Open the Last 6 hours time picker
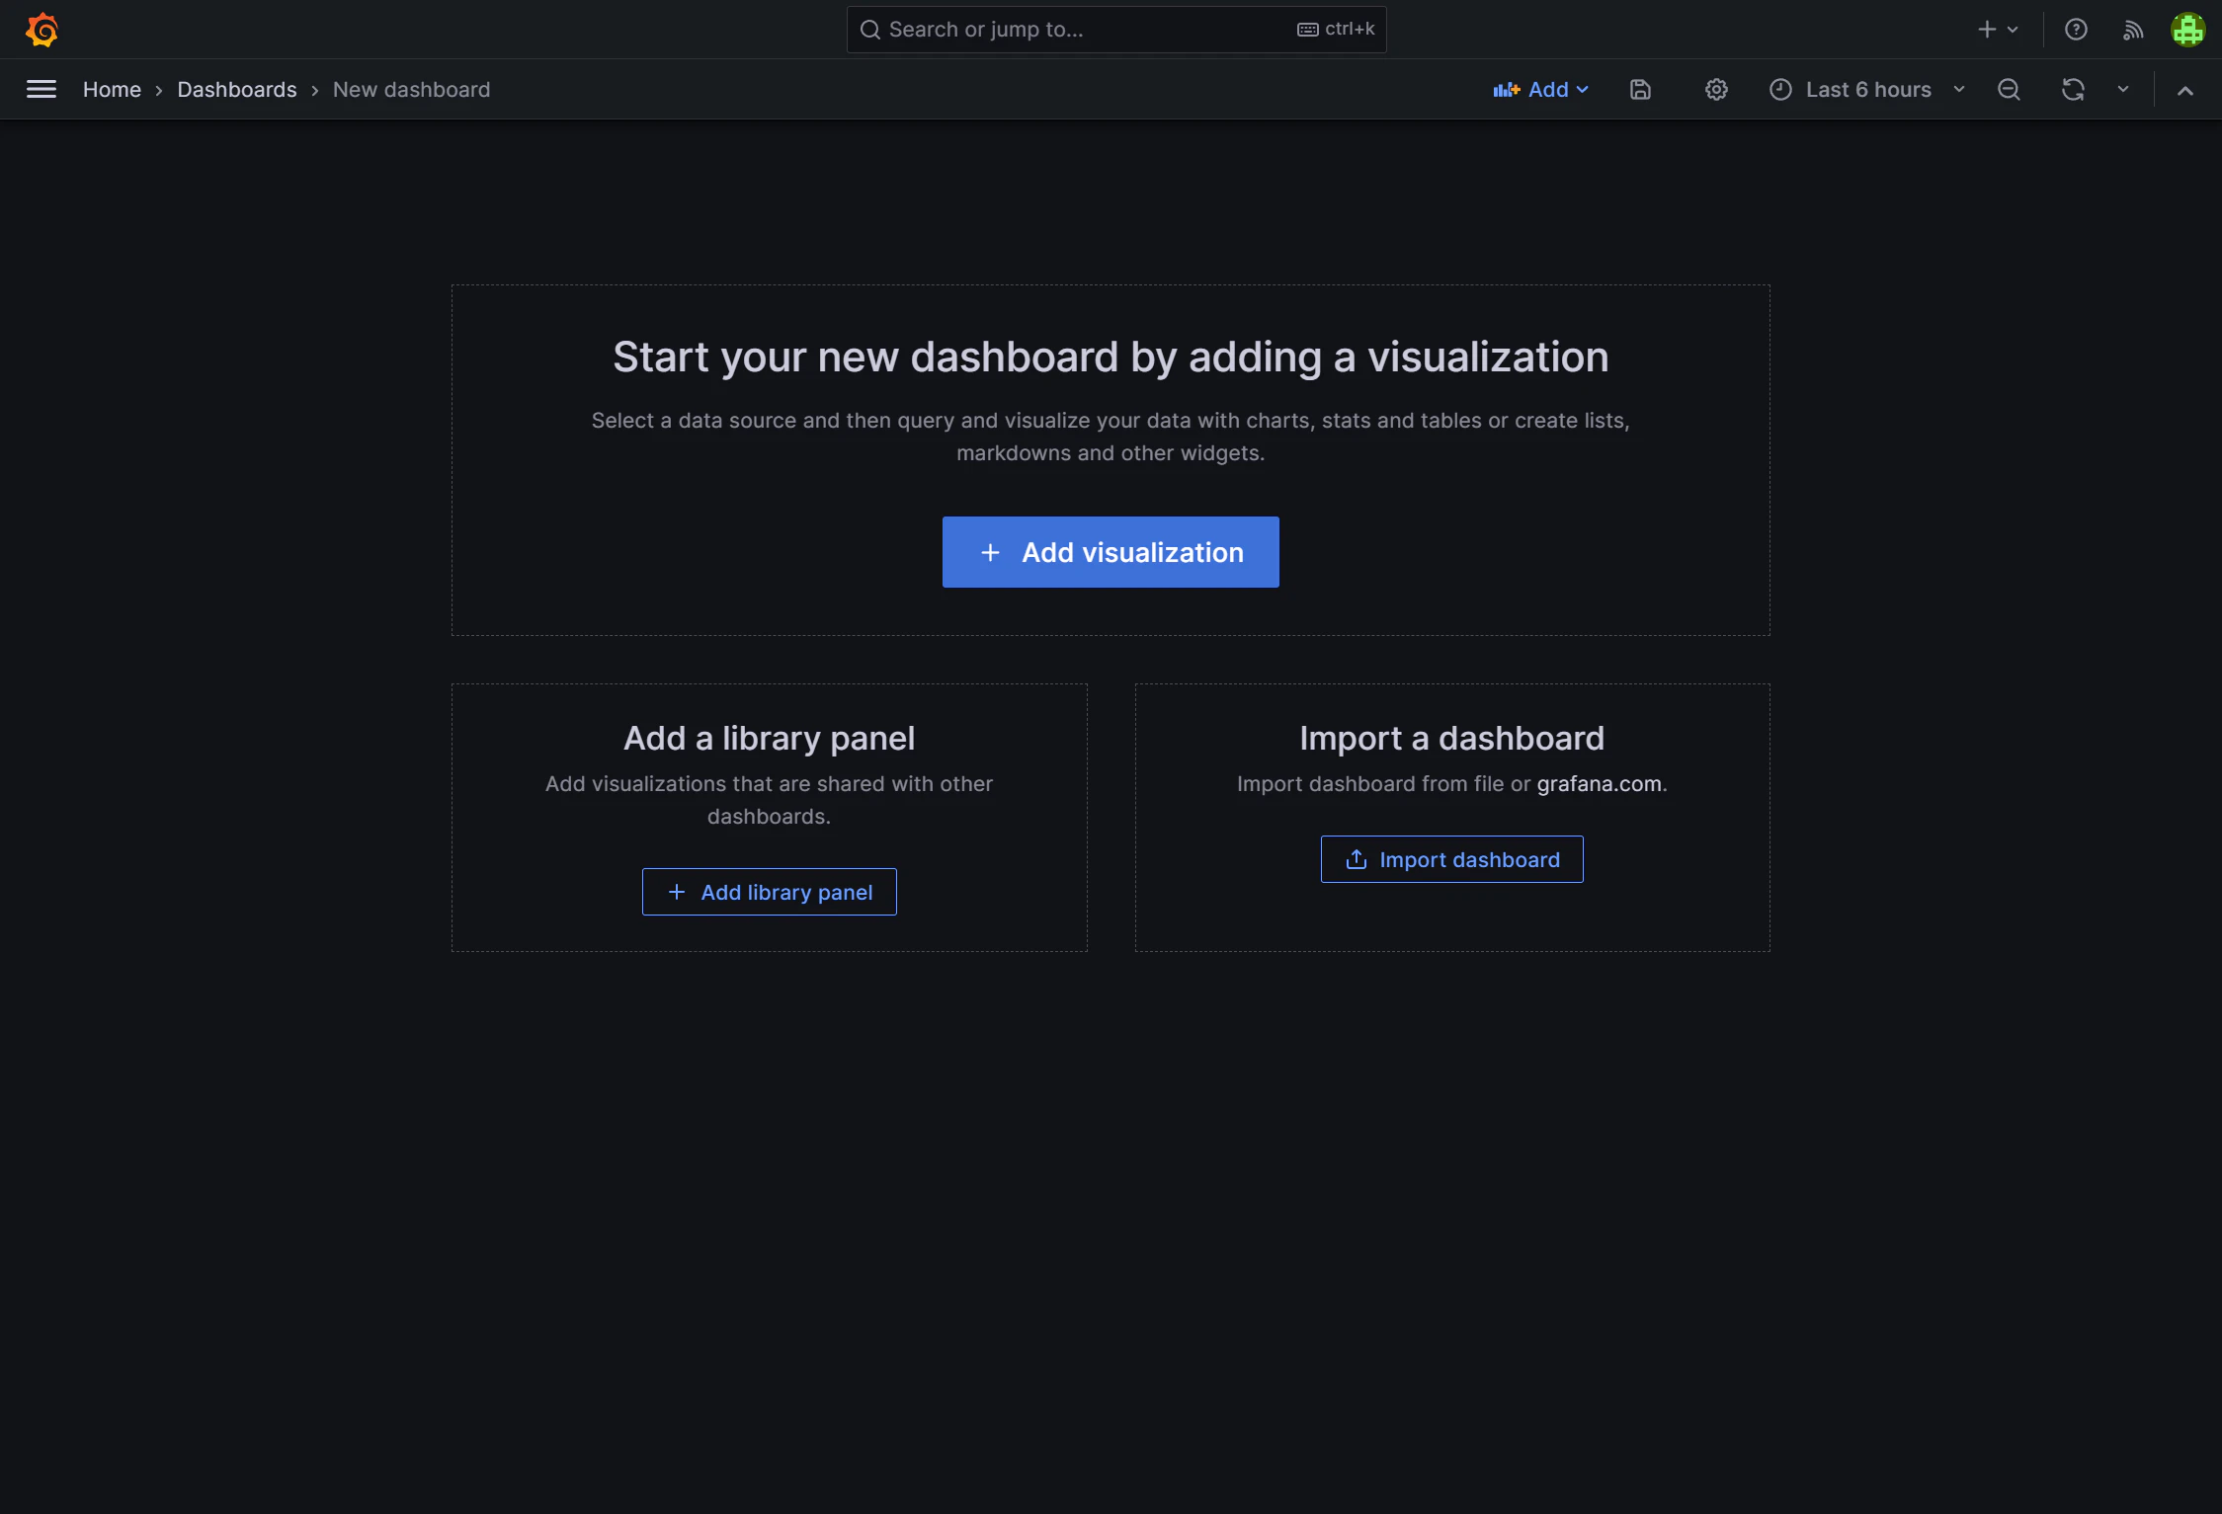This screenshot has width=2222, height=1514. (x=1867, y=90)
